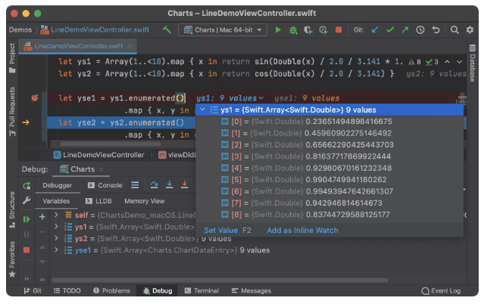Click Add as Inline Watch link

point(302,231)
